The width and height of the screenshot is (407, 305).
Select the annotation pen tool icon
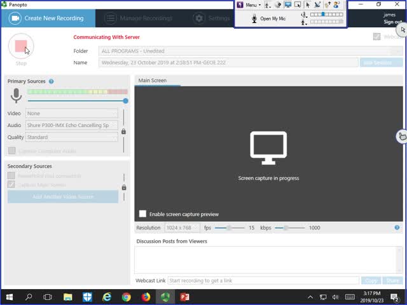tap(317, 5)
